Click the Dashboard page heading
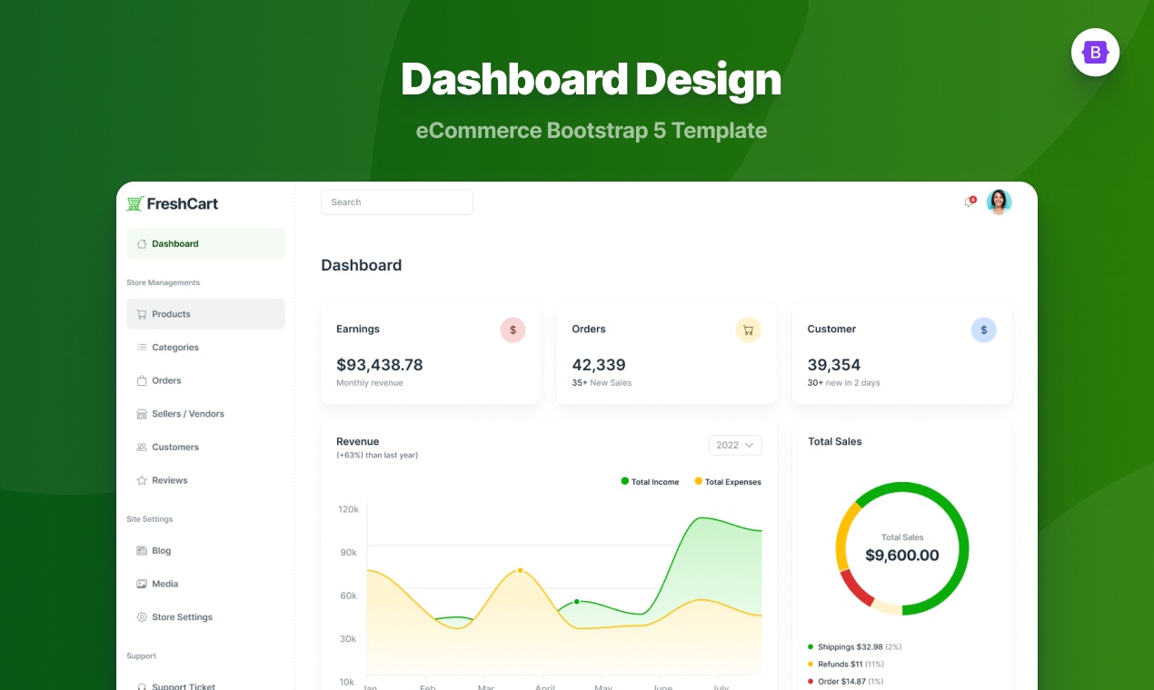The width and height of the screenshot is (1154, 690). coord(362,265)
